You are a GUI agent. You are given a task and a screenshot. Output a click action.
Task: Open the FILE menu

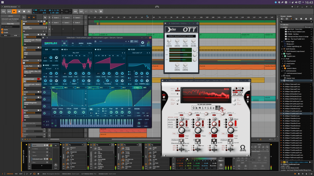(4, 11)
